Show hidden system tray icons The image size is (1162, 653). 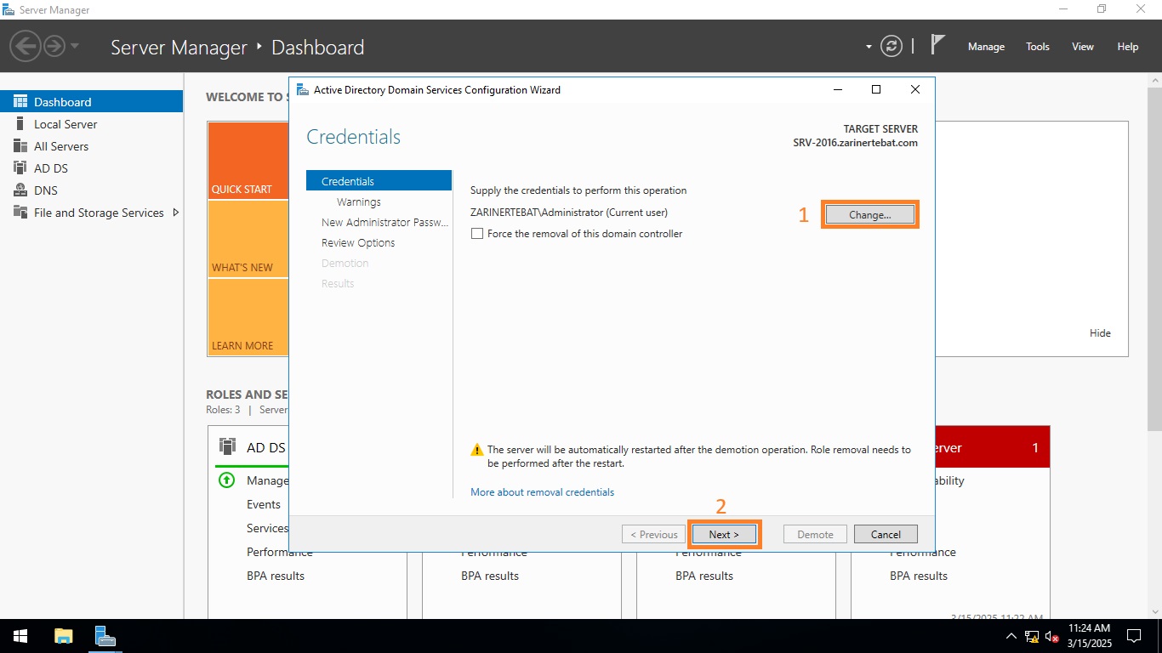click(1011, 636)
